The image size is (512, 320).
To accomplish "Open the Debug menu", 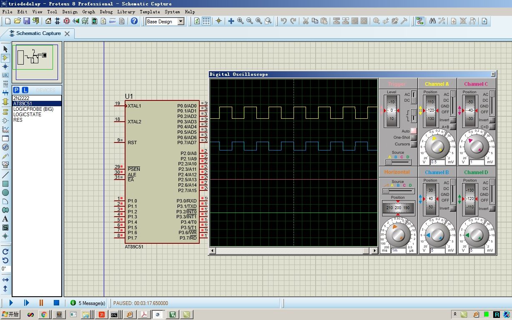I will tap(106, 12).
